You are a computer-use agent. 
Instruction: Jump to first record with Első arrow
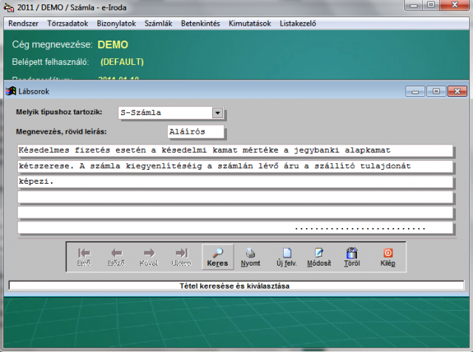[84, 255]
